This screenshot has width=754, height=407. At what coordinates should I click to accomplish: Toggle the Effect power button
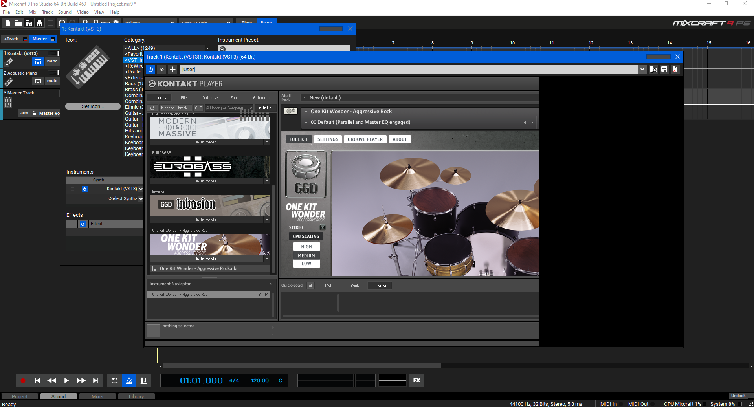pyautogui.click(x=83, y=224)
